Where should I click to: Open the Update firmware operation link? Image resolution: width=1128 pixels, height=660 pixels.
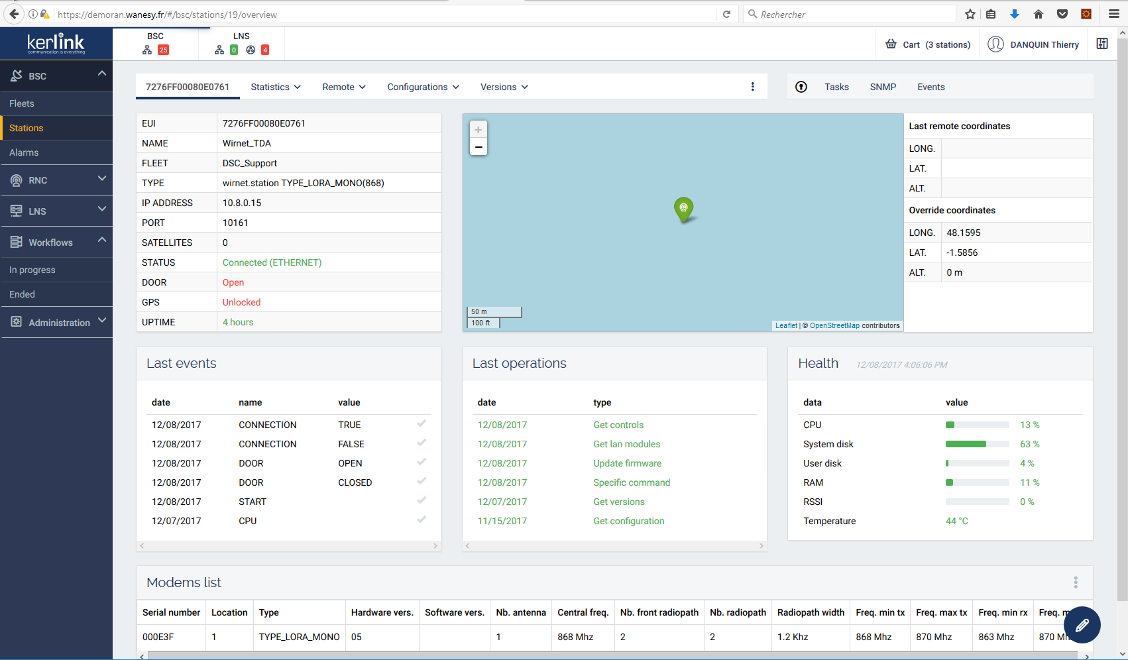point(627,463)
